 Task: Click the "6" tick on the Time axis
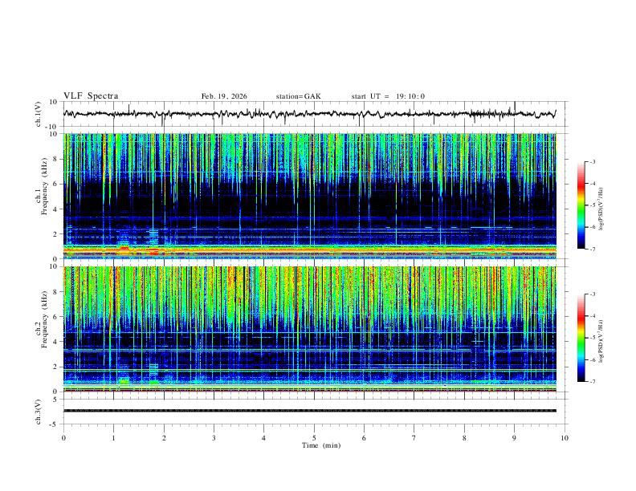(364, 438)
